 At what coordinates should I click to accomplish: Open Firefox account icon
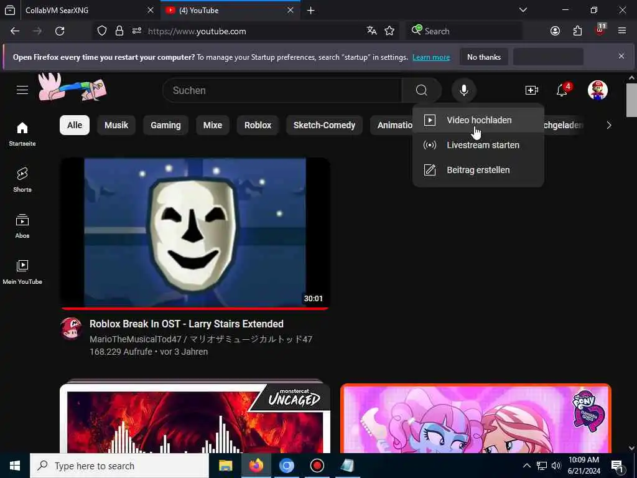click(x=555, y=31)
